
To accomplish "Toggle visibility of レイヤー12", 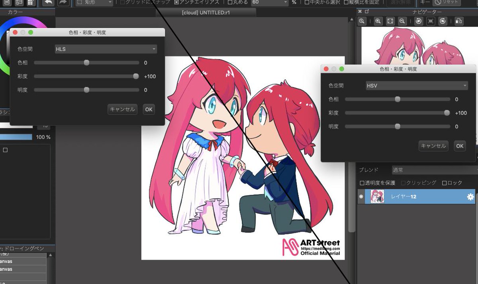I will coord(361,197).
